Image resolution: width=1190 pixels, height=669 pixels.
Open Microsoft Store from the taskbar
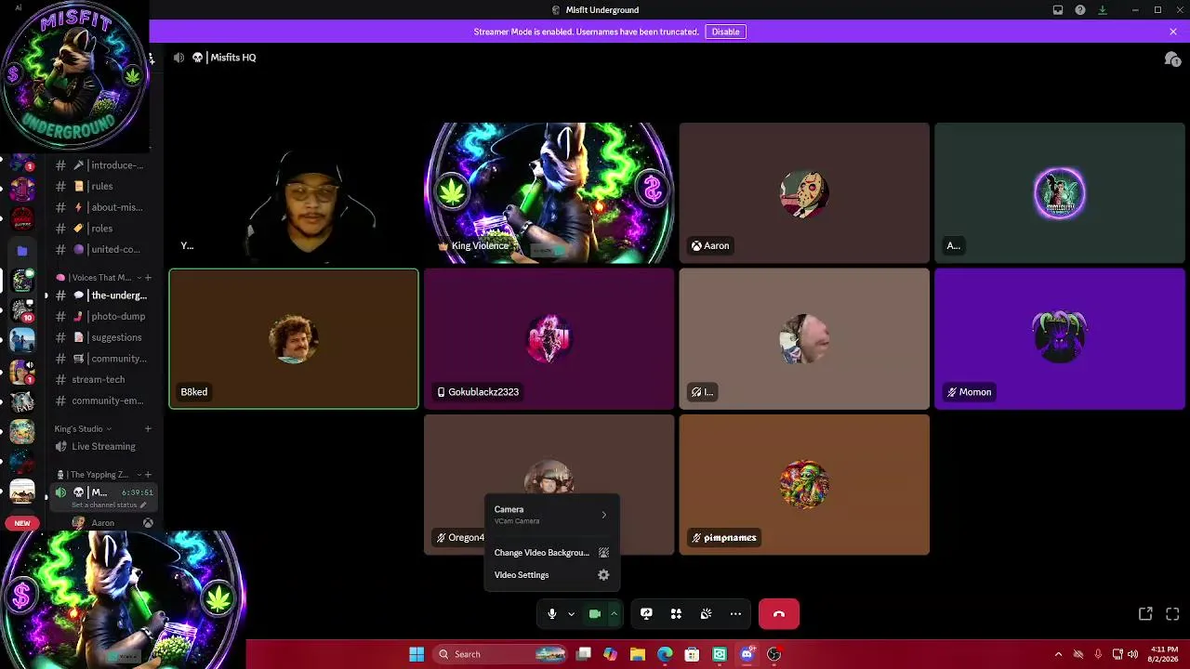(692, 654)
